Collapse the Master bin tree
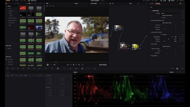Viewport: 190px width, 107px height. pos(6,6)
